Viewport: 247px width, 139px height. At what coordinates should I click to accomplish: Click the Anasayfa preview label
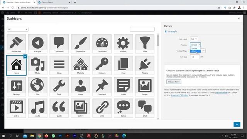pyautogui.click(x=173, y=32)
